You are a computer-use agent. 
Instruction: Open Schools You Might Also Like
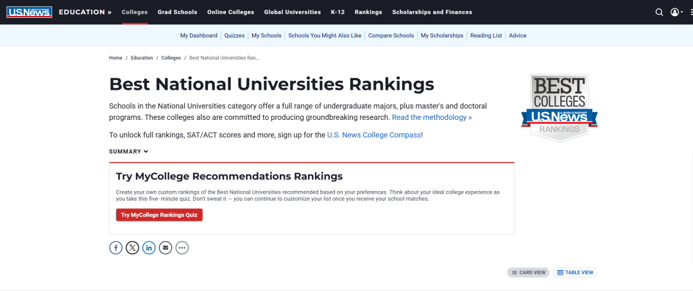click(x=325, y=36)
